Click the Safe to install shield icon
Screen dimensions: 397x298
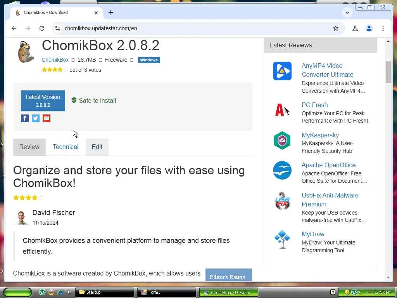74,100
